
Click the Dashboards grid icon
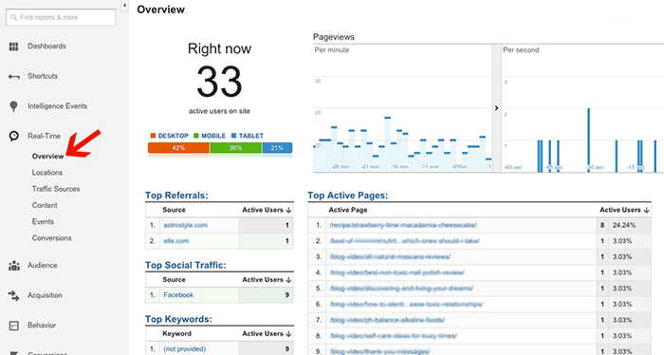point(13,47)
